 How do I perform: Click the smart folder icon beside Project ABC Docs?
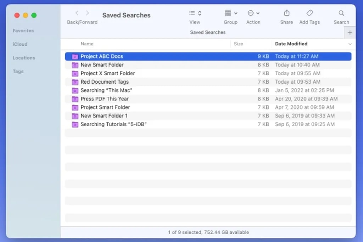(x=75, y=56)
